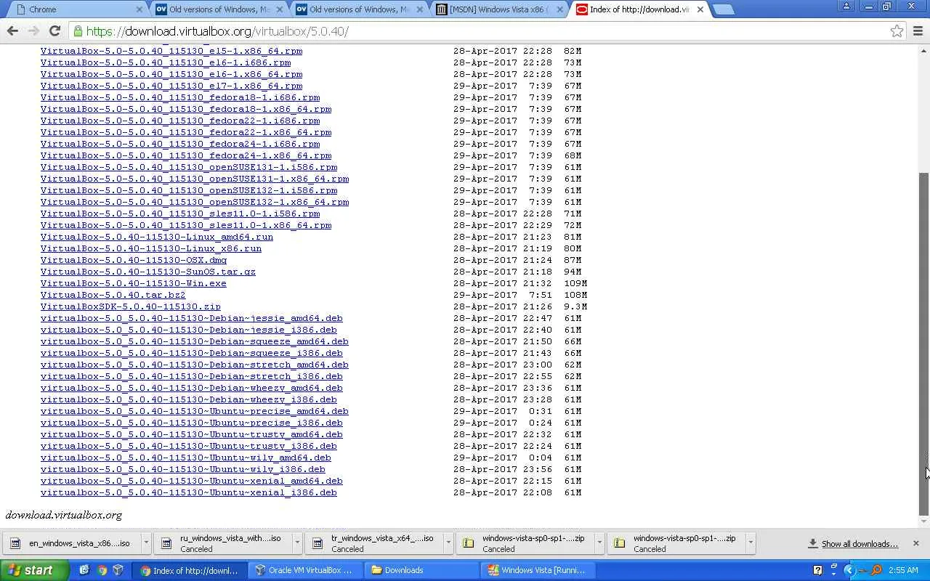930x581 pixels.
Task: Open the VirtualBox-5.0.40.tar.bz2 link
Action: 113,295
